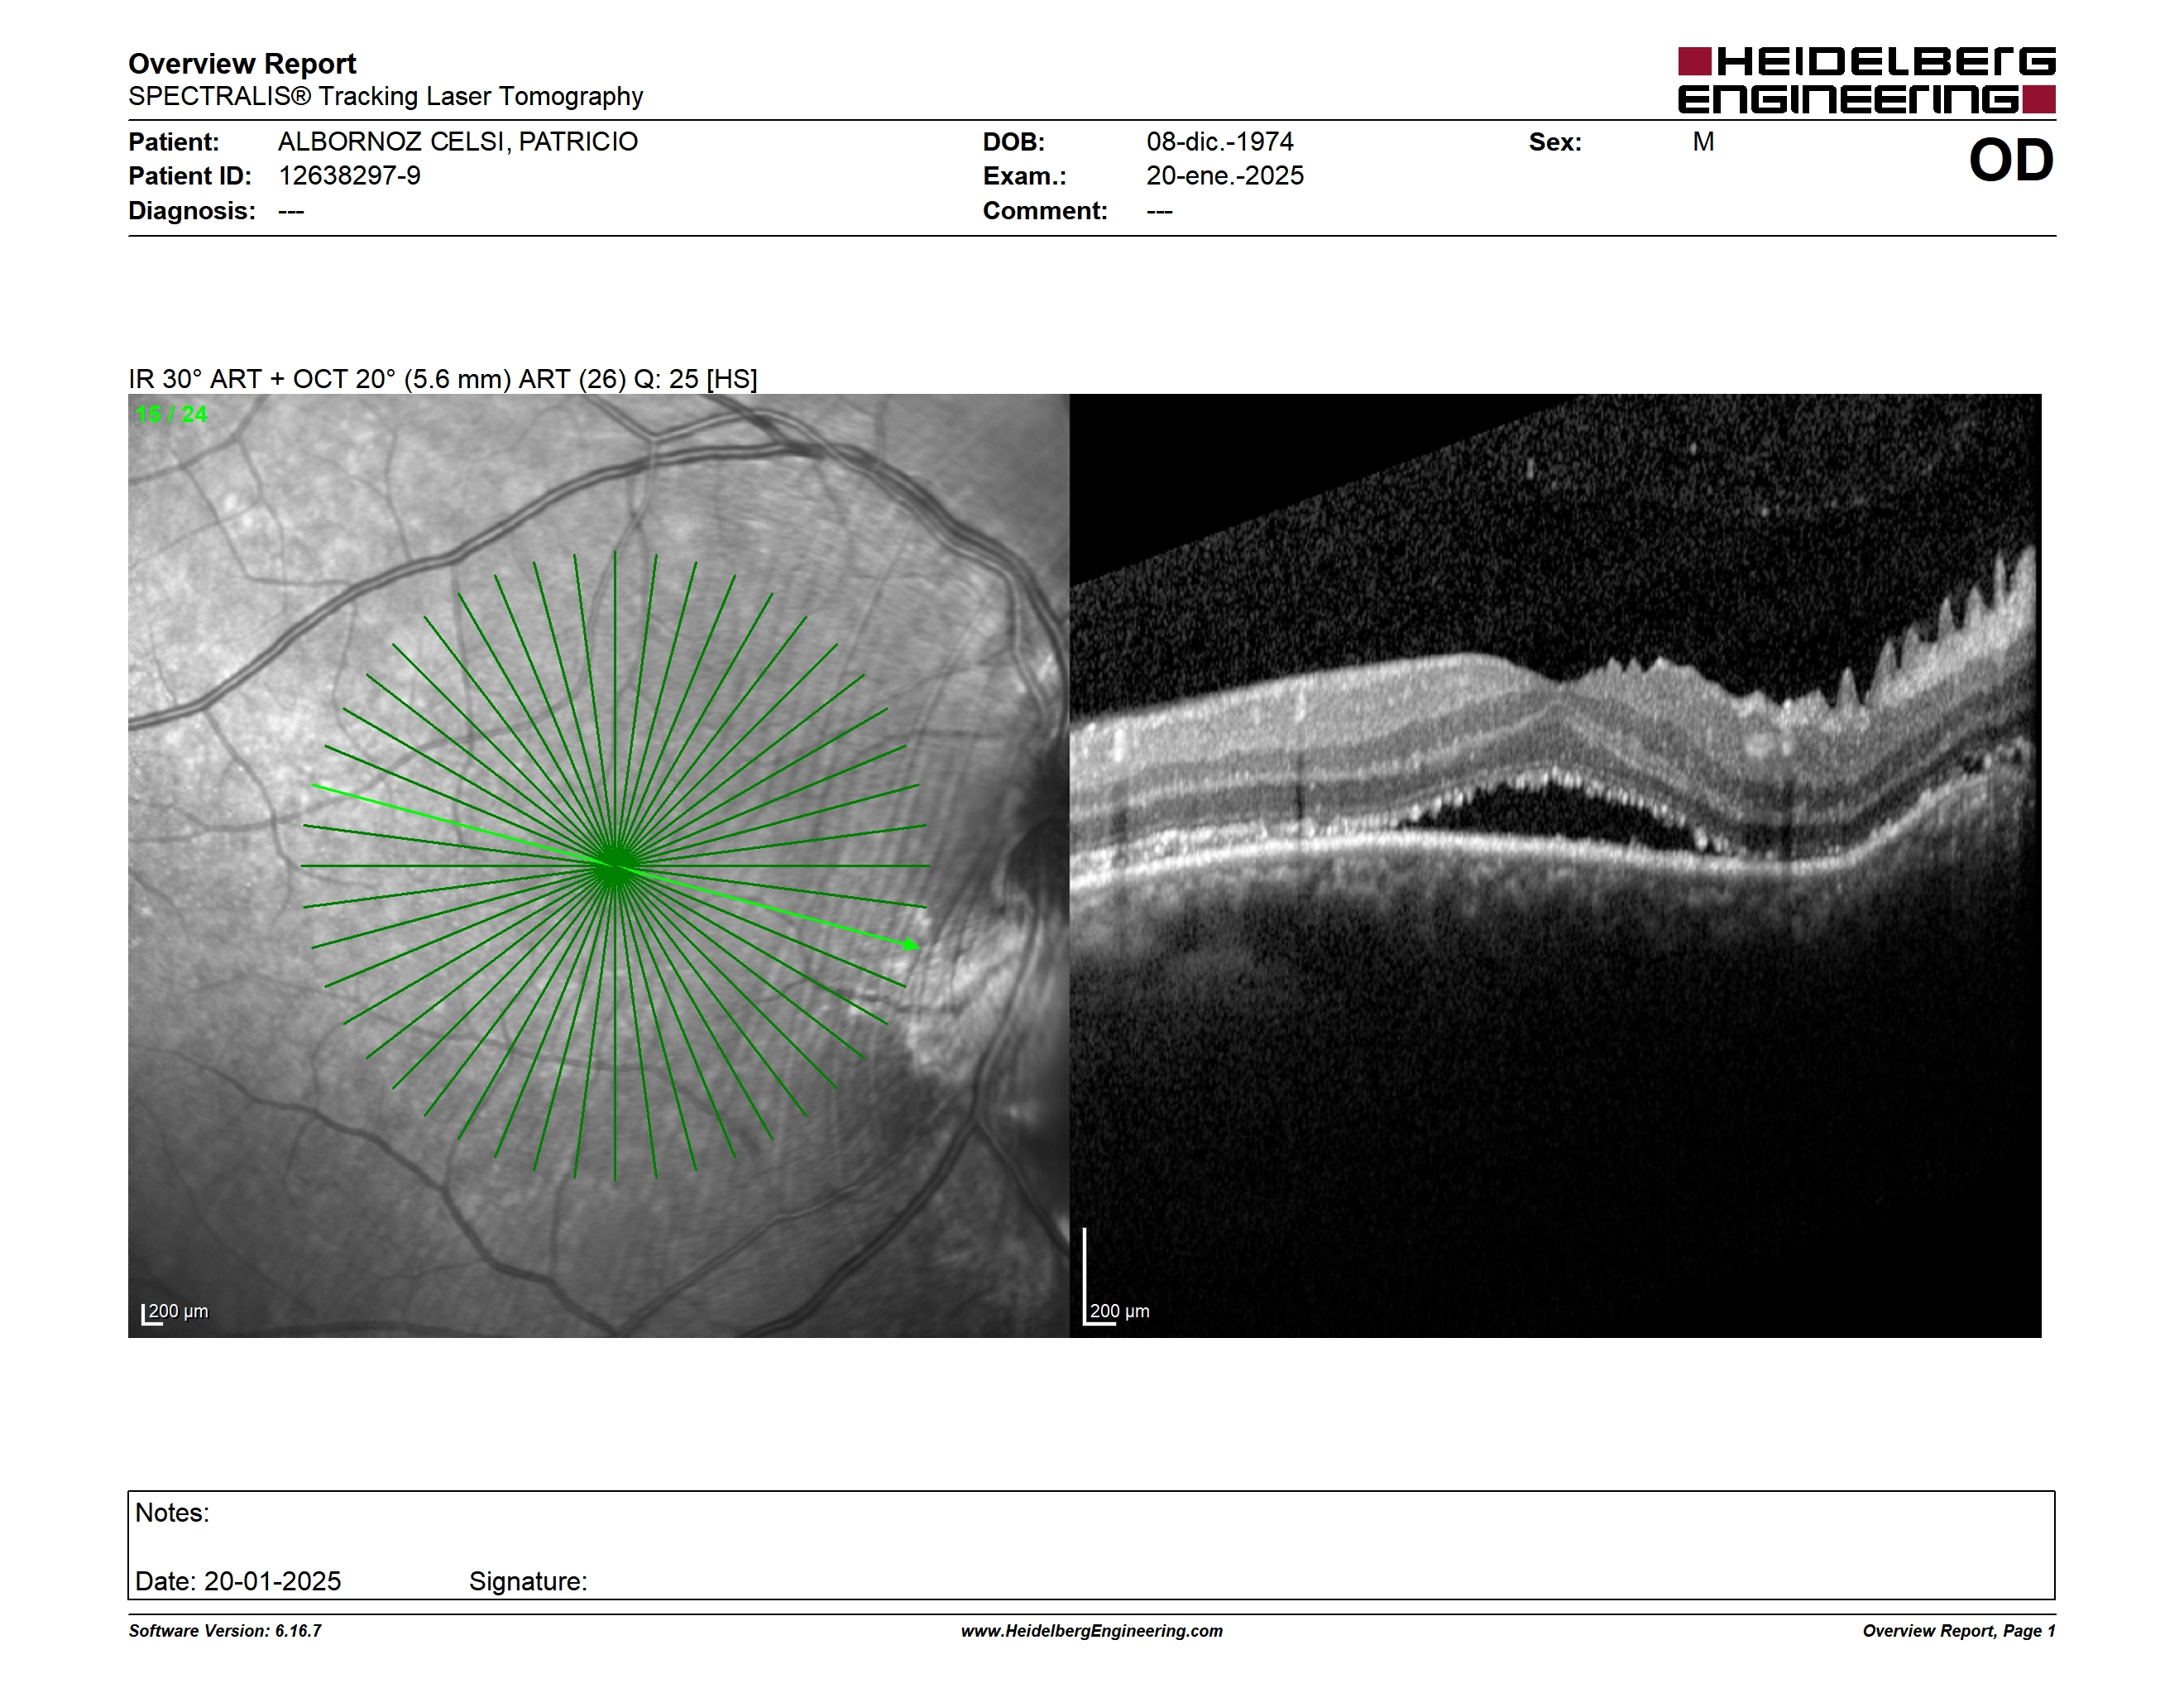Click the '200 µm' scale bar on OCT image
The image size is (2184, 1688).
click(1117, 1278)
